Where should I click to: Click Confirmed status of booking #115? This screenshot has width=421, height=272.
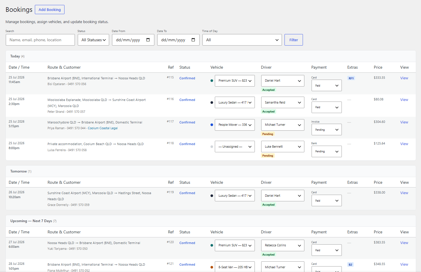(x=187, y=78)
